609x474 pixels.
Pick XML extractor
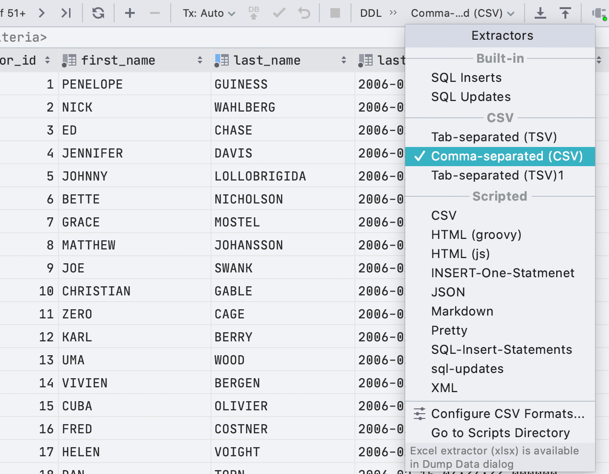point(500,388)
